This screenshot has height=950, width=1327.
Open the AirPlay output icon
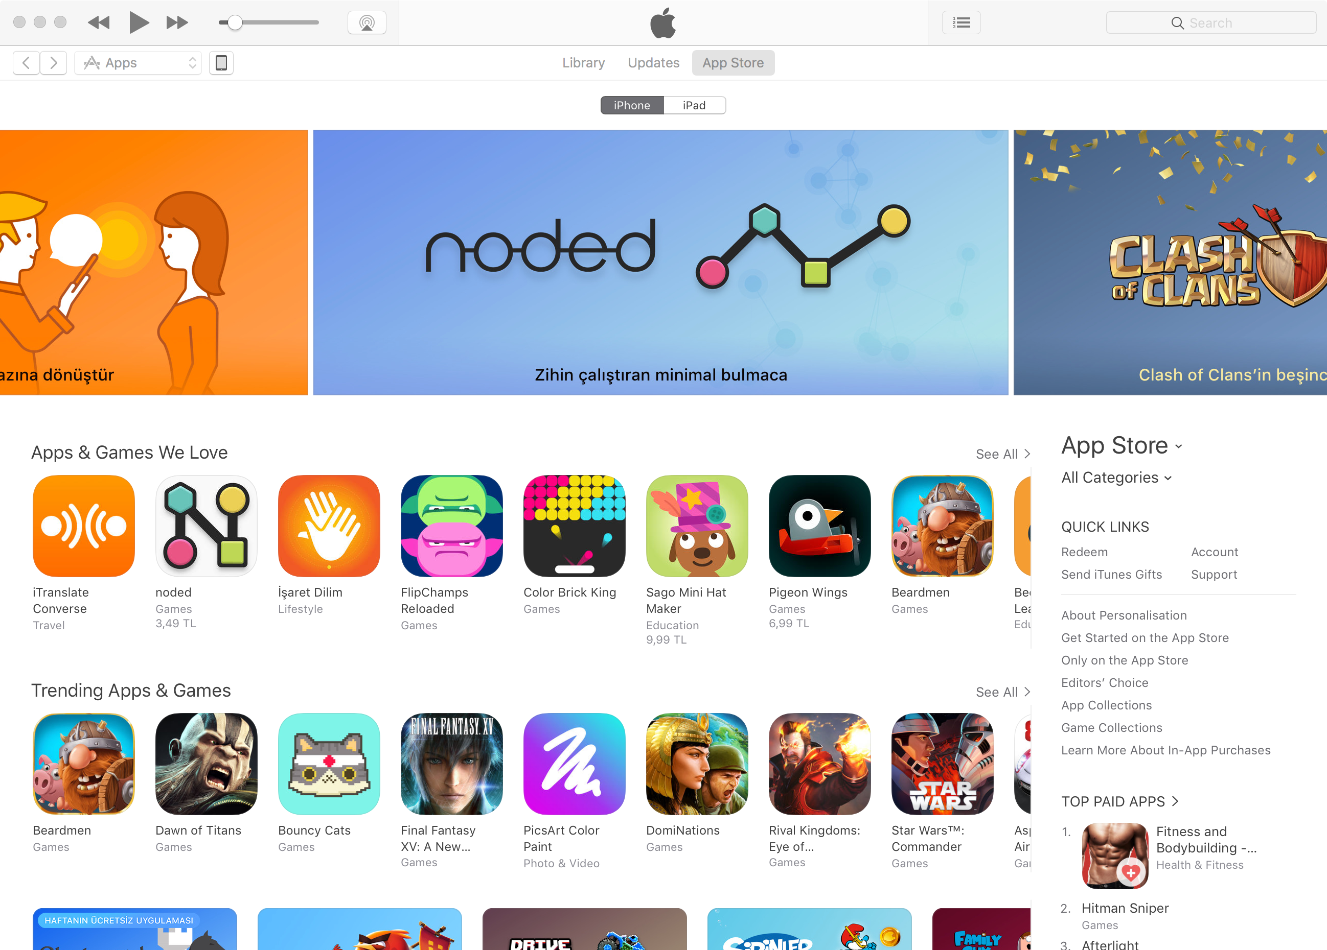click(367, 23)
